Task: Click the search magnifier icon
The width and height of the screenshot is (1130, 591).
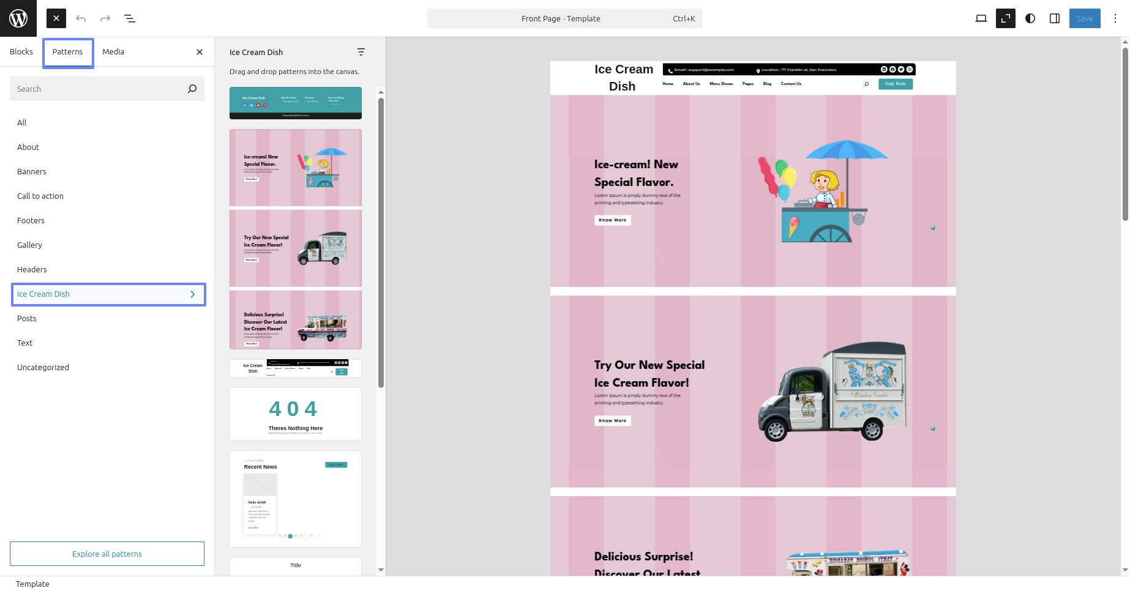Action: [192, 89]
